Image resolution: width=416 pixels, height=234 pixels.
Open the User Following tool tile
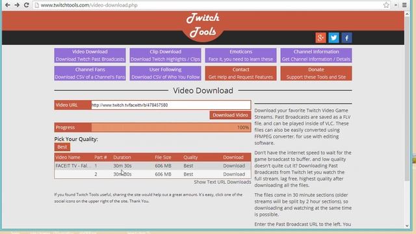coord(165,73)
